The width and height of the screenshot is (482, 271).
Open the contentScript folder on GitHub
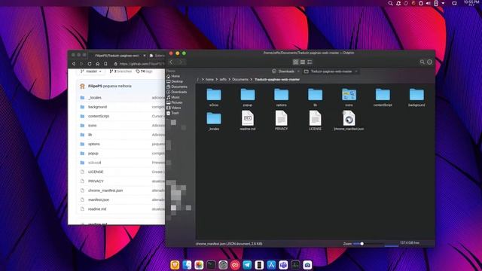[99, 116]
